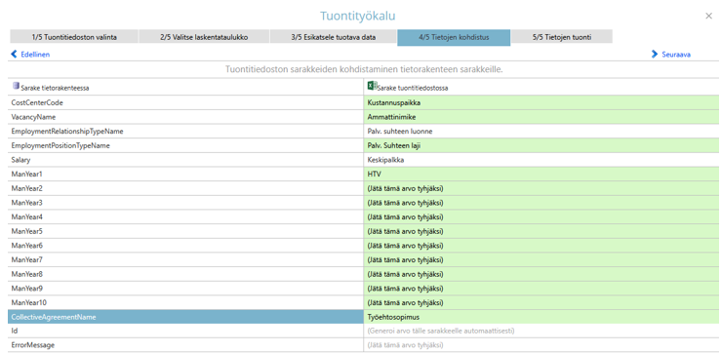Screen dimensions: 721x353
Task: Open the ErrorMessage source column dropdown
Action: (x=541, y=345)
